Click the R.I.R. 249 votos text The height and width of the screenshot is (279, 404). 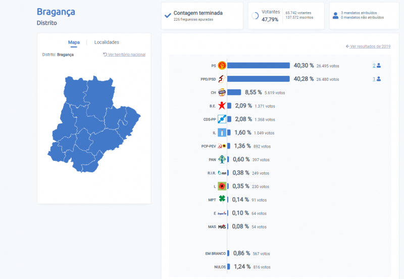coord(261,173)
